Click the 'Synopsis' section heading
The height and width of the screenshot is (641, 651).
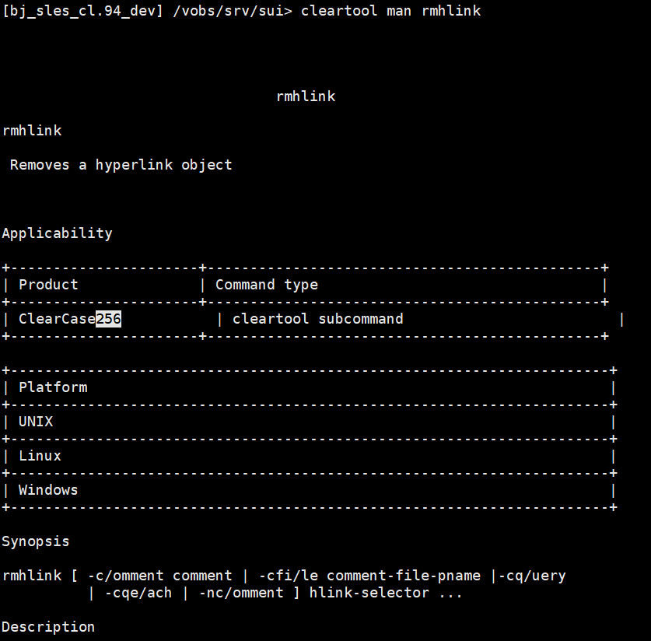(36, 541)
